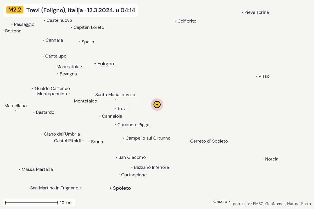Click the Bevagna label

68,74
